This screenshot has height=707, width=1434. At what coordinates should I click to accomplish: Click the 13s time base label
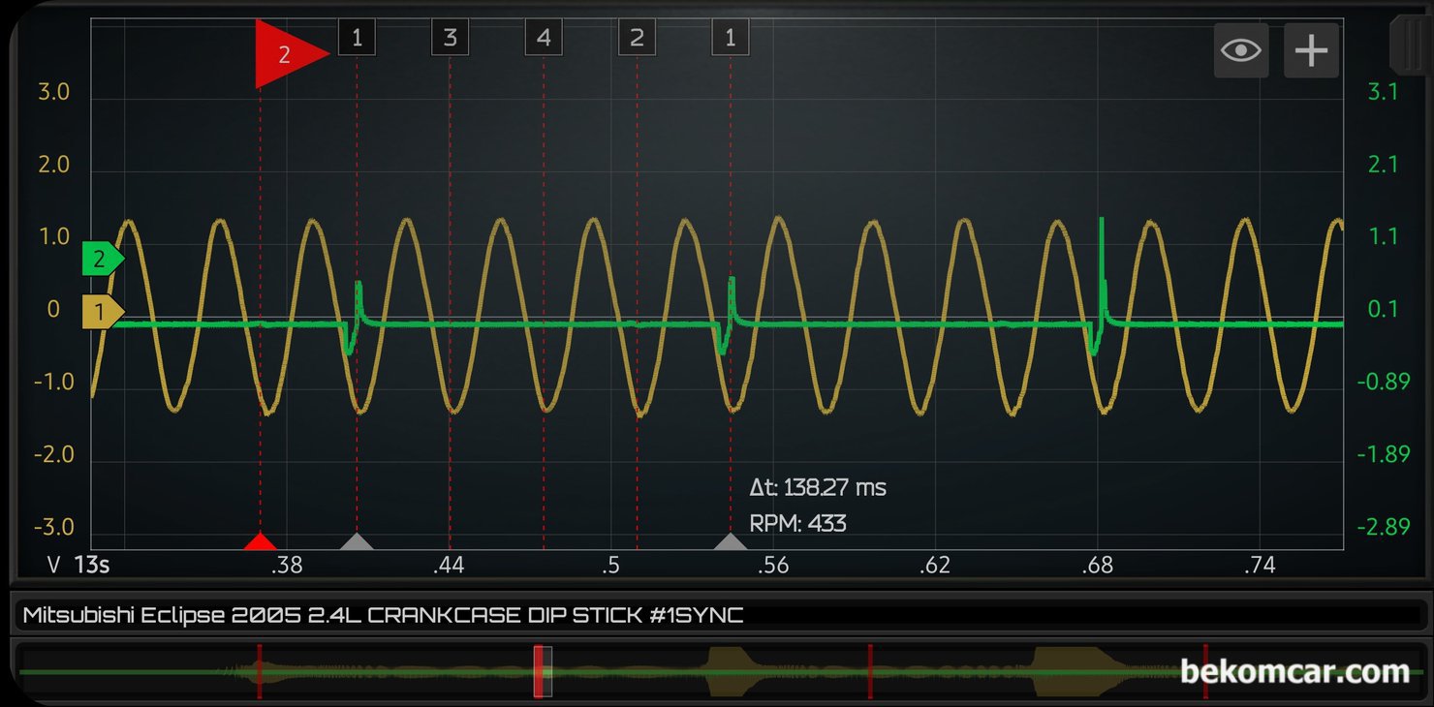(x=92, y=565)
